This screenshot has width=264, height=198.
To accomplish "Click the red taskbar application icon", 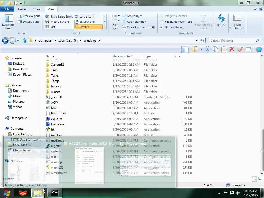I will click(x=23, y=193).
